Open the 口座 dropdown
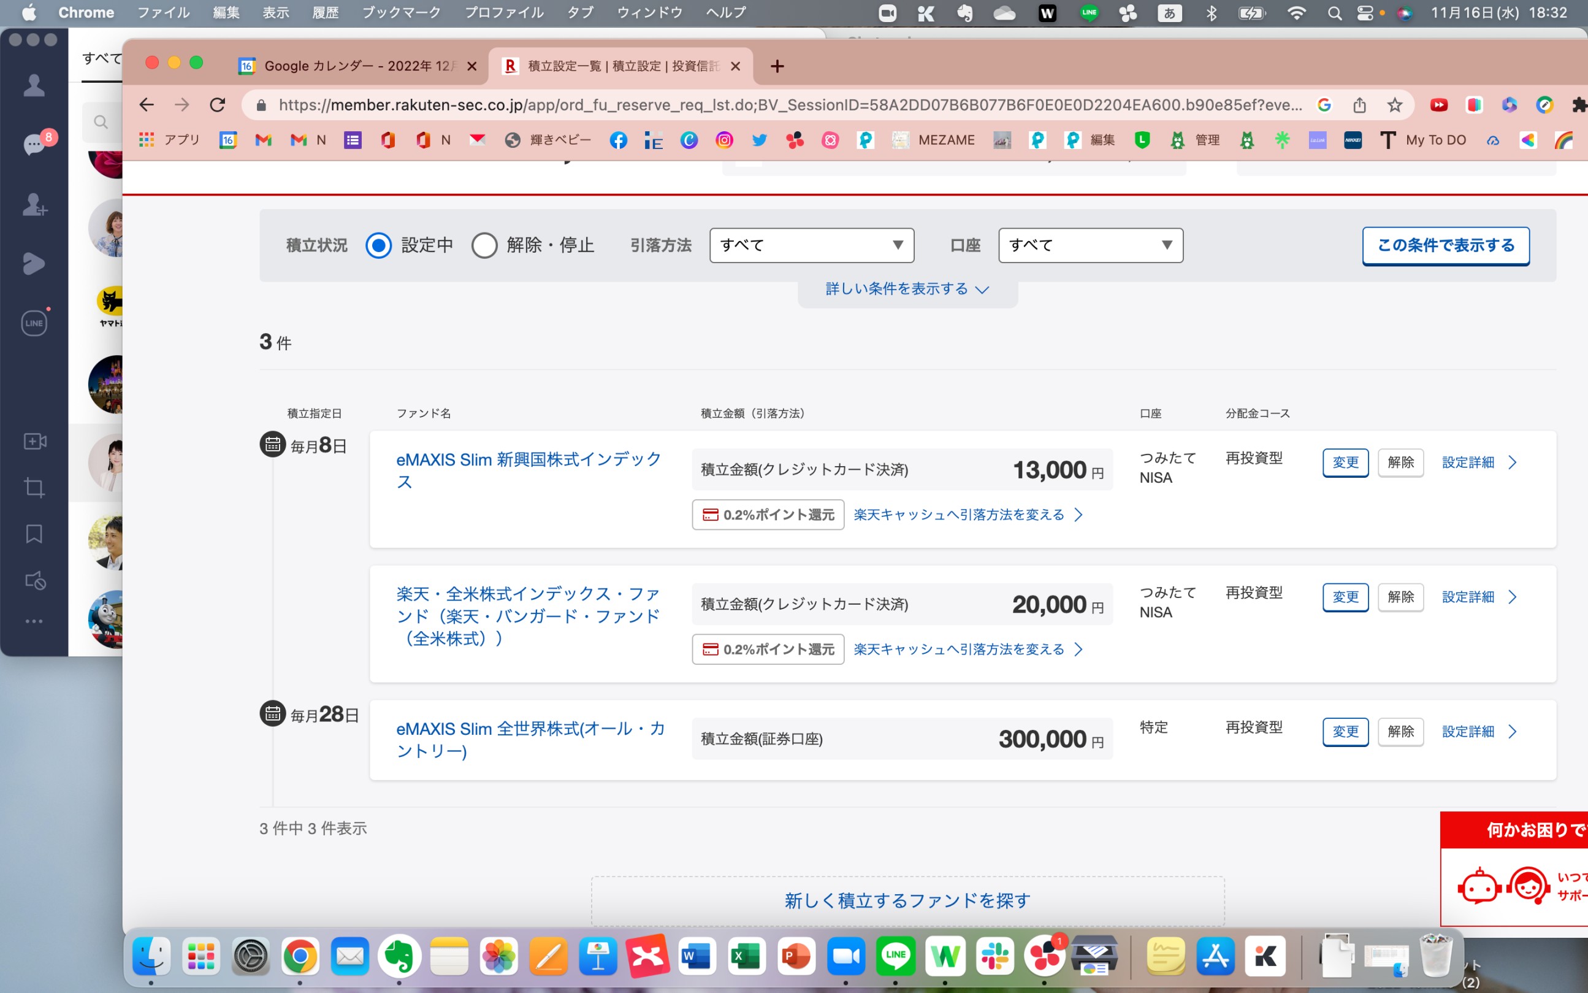The width and height of the screenshot is (1588, 993). (1090, 245)
